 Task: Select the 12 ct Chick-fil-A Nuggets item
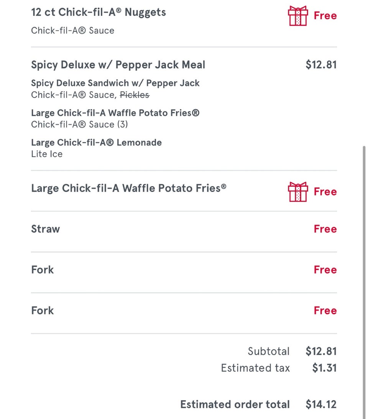[99, 12]
